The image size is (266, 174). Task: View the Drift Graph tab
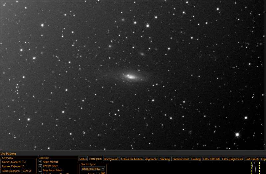[x=252, y=159]
